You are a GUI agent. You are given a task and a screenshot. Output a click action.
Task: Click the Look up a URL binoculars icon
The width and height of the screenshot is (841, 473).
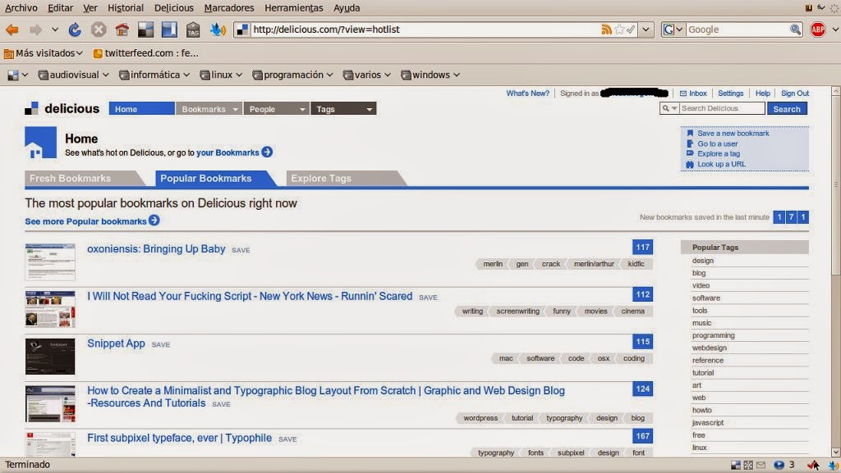[690, 164]
